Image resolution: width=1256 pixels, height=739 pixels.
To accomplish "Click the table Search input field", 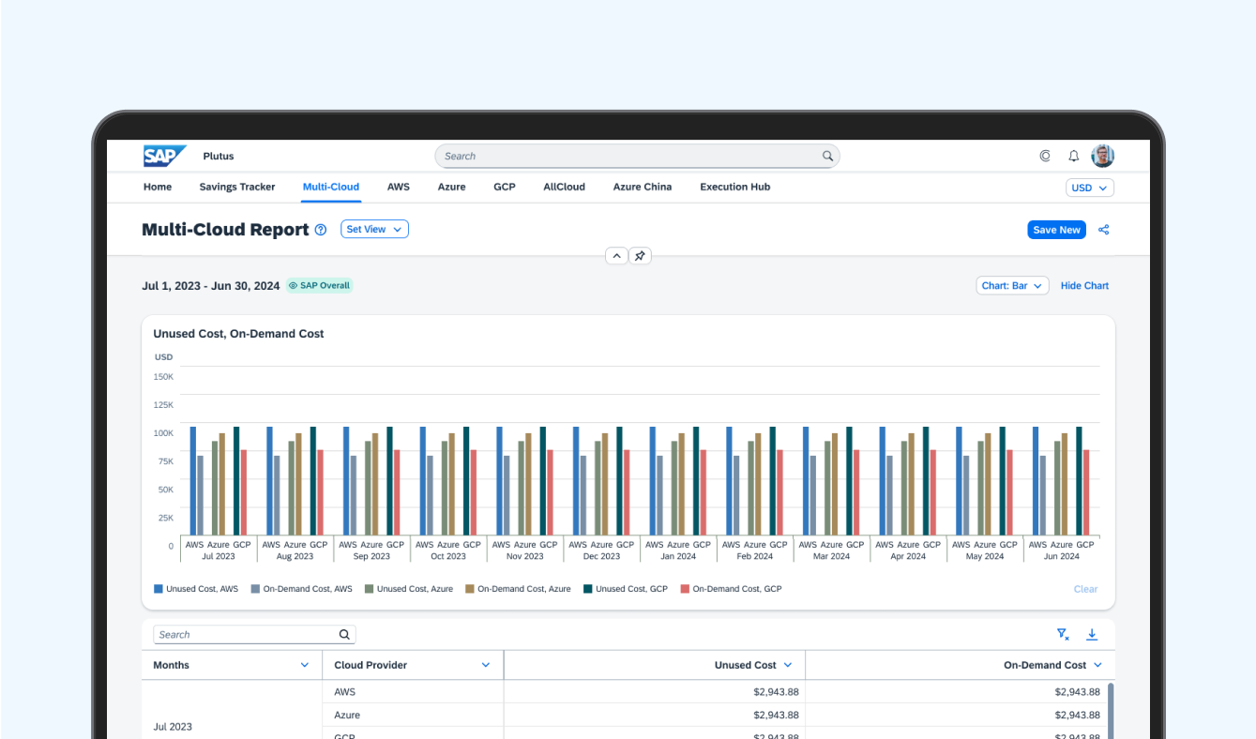I will coord(254,635).
